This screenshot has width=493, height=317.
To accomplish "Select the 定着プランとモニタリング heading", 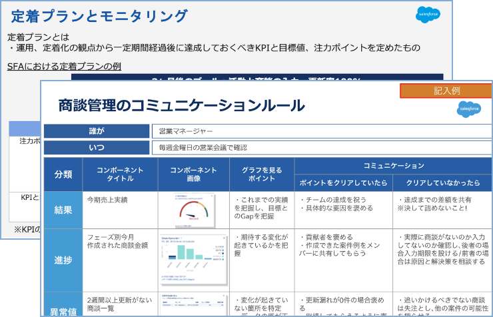I will (99, 16).
